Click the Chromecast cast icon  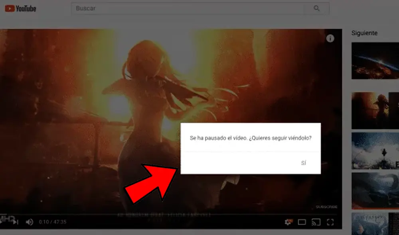tap(315, 222)
